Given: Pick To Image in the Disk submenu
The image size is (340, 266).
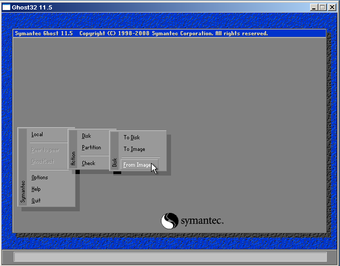Looking at the screenshot, I should click(x=134, y=149).
